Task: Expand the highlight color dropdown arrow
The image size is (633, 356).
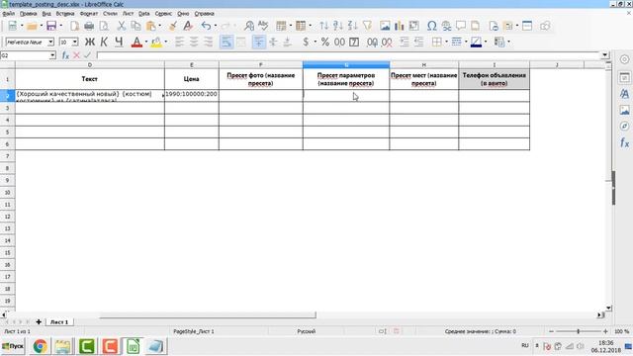Action: point(166,42)
